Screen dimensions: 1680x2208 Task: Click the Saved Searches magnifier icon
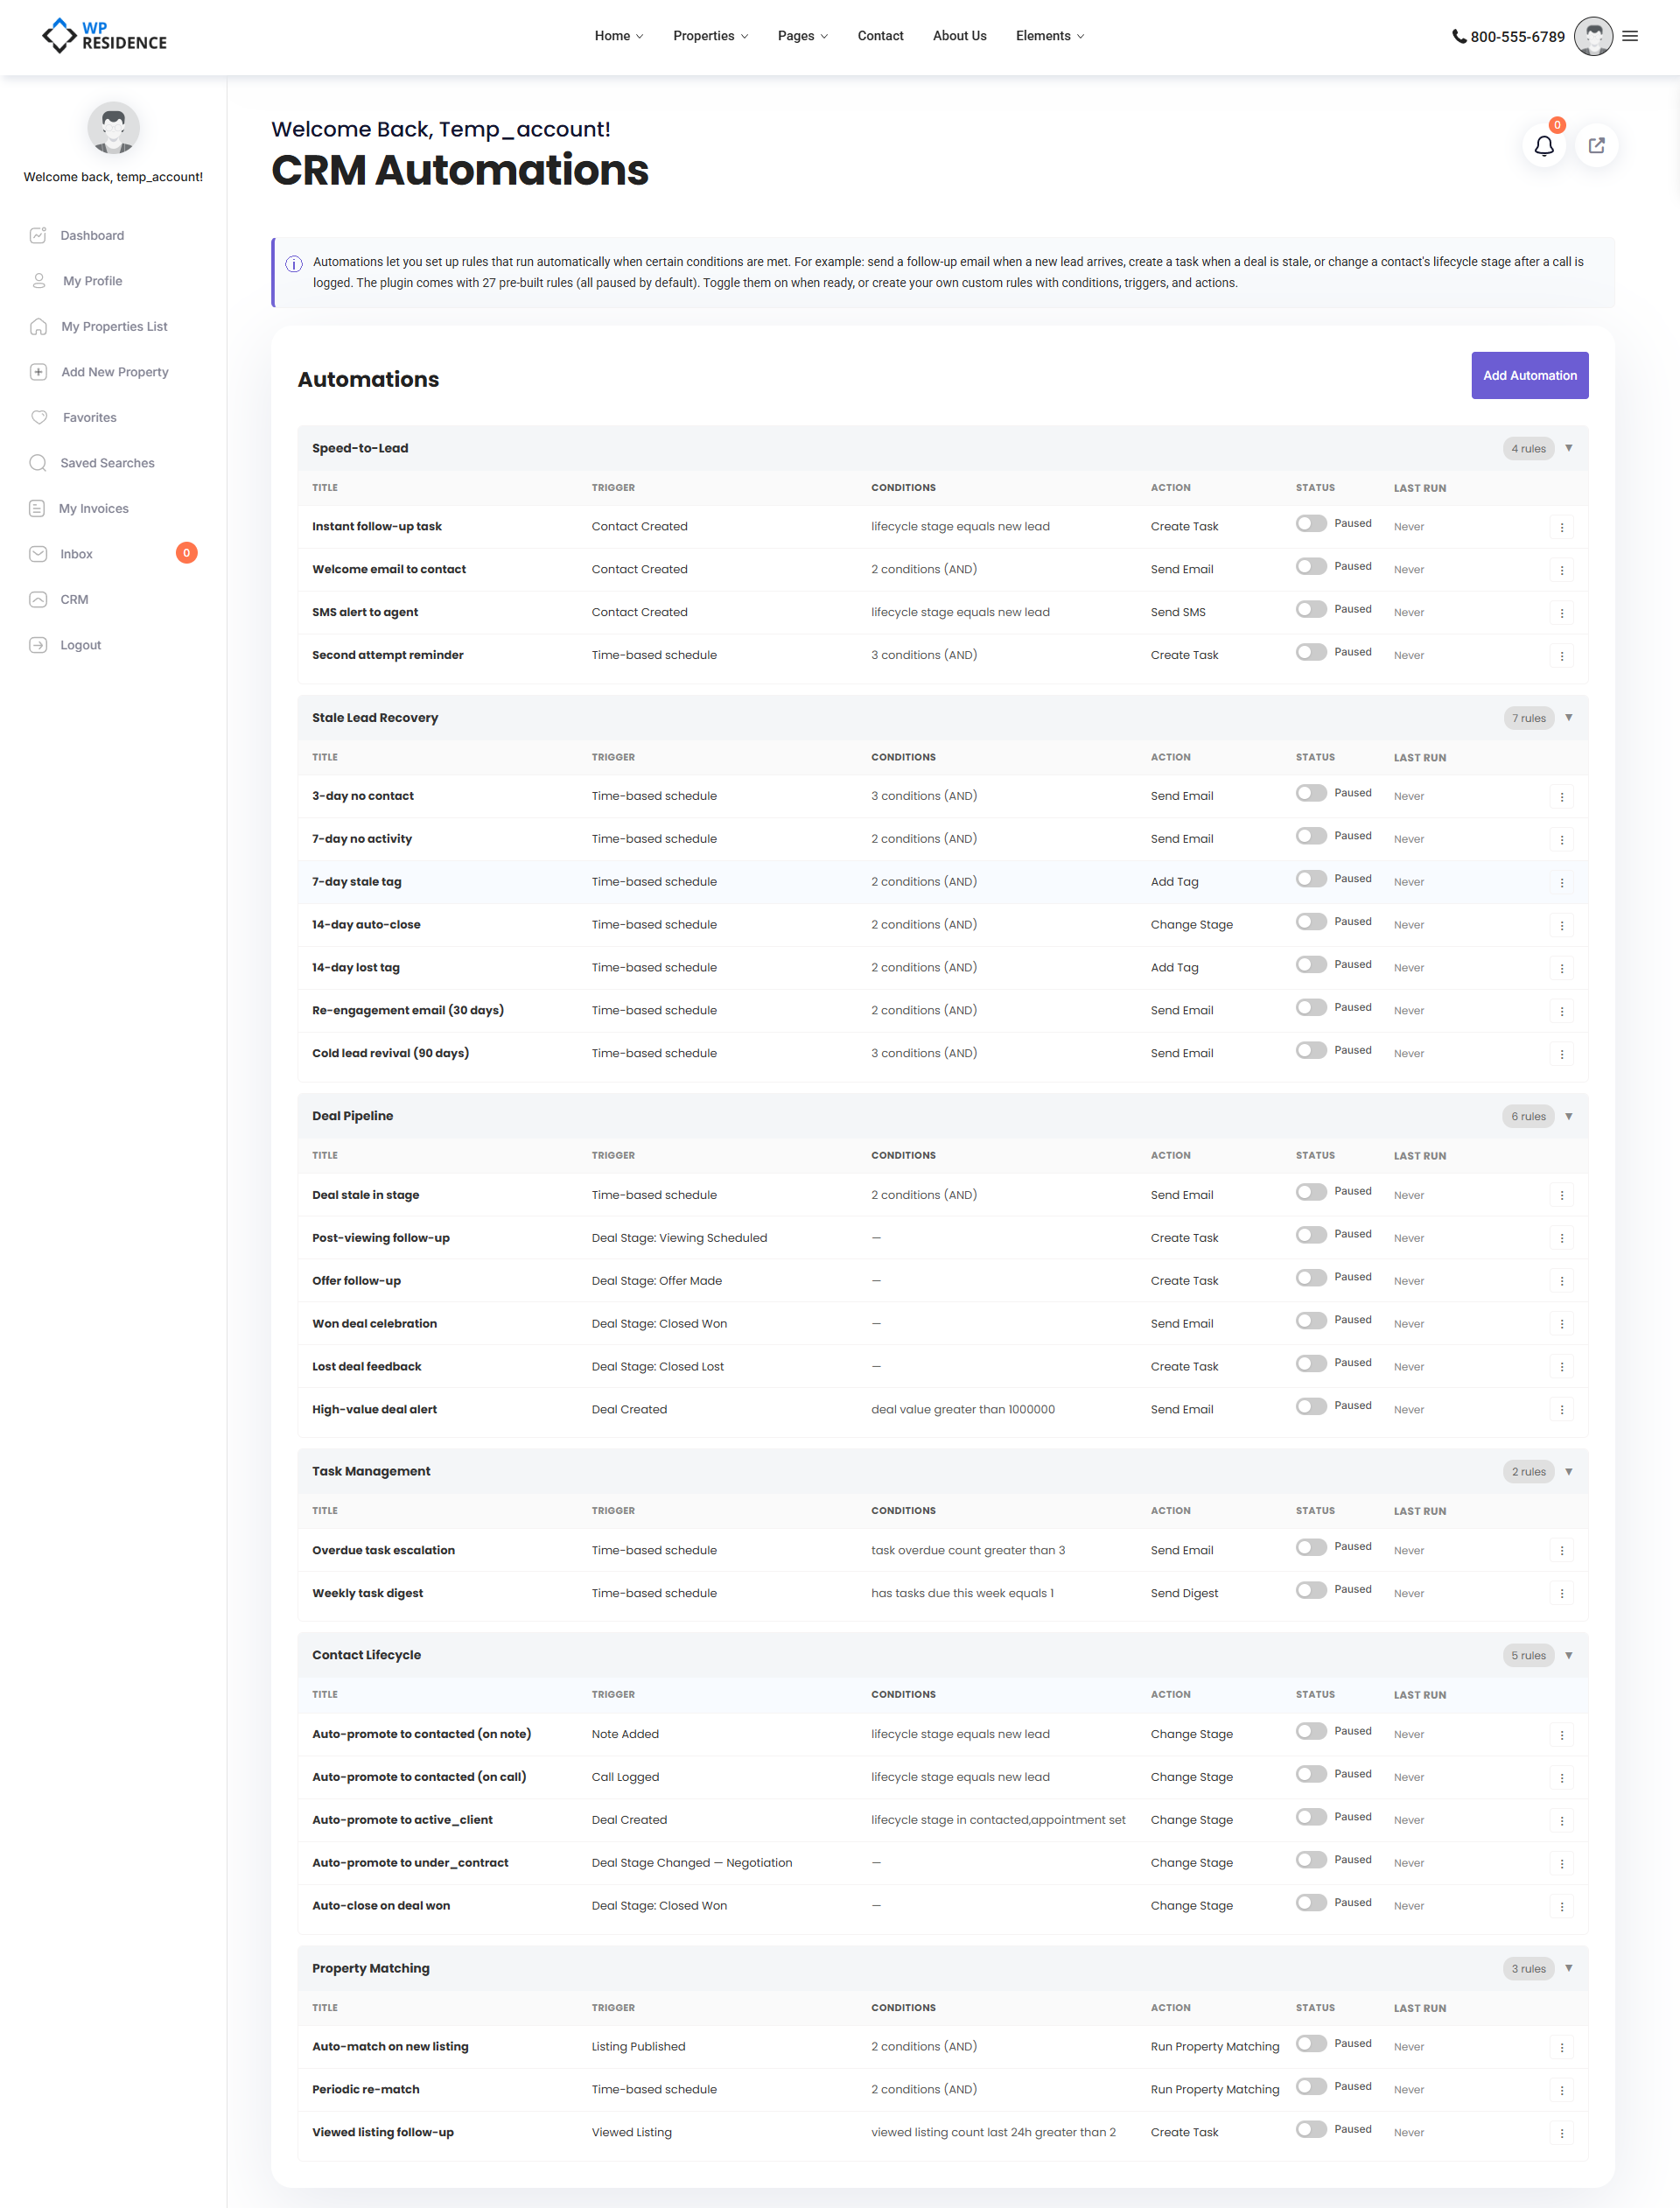[x=38, y=463]
